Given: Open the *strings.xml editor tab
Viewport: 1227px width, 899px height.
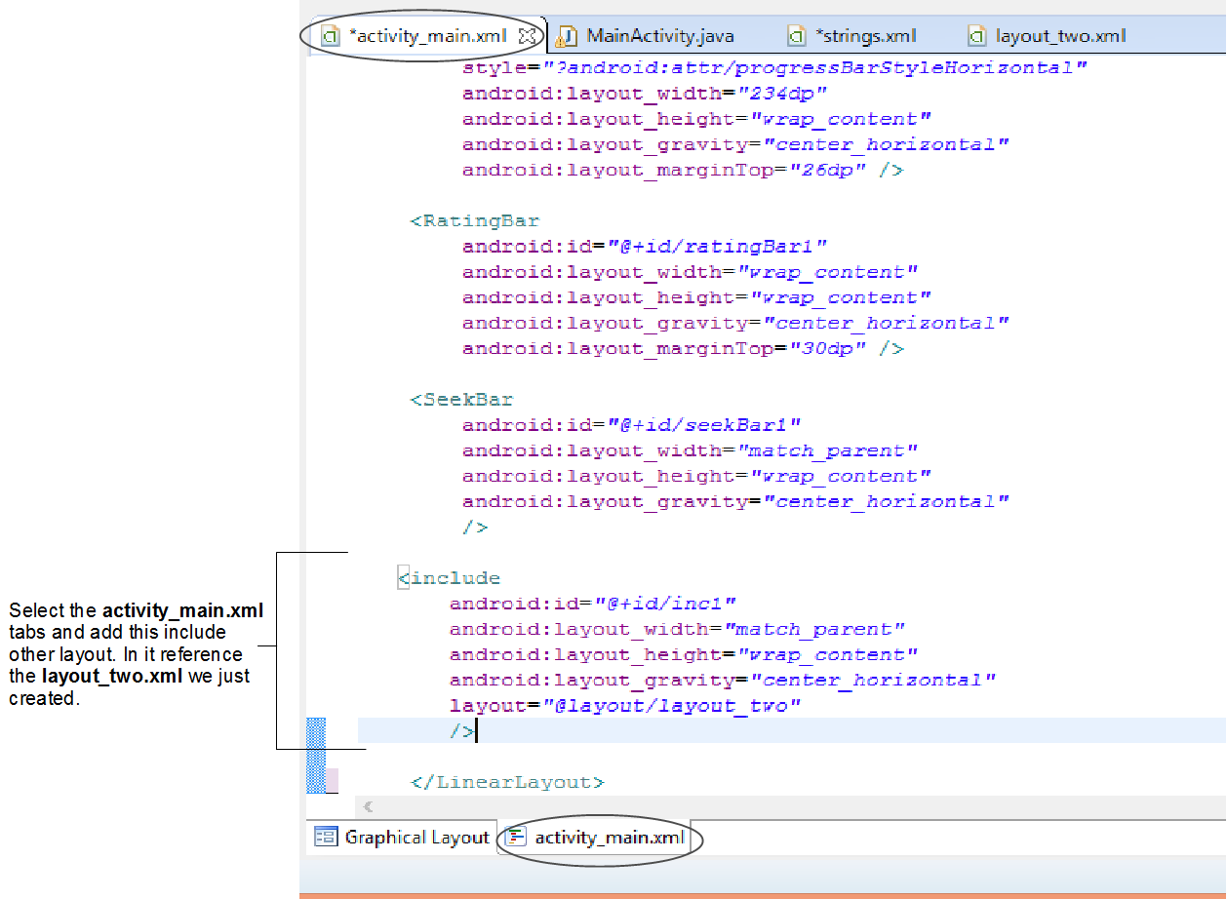Looking at the screenshot, I should (x=865, y=36).
